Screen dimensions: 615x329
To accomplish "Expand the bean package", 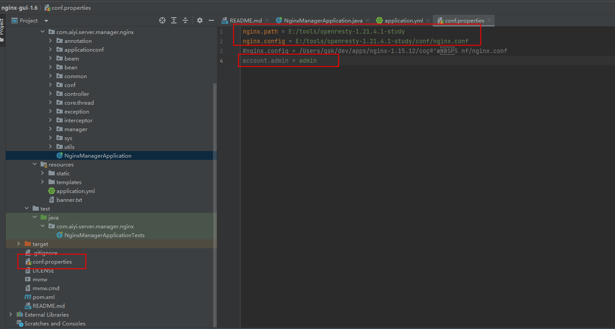I will tap(51, 67).
